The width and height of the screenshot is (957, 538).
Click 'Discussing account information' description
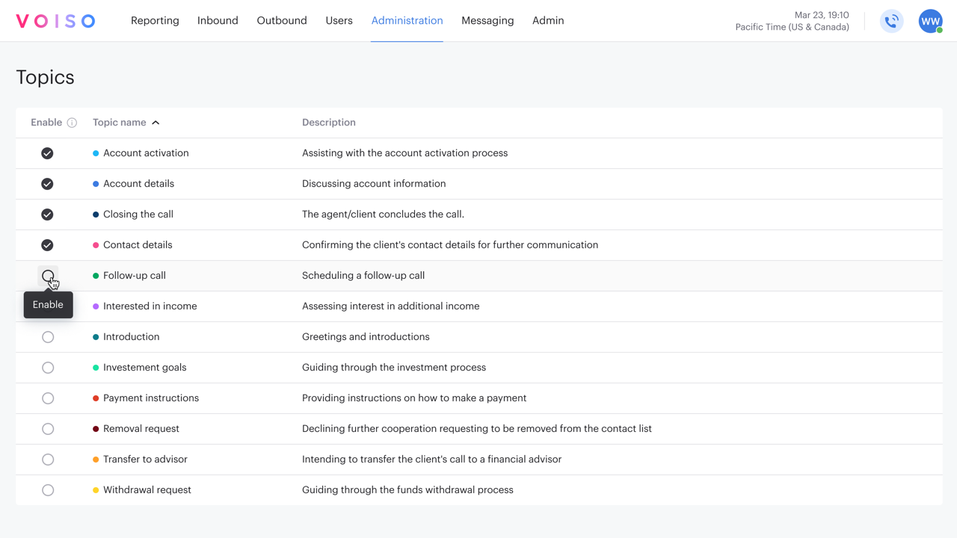374,184
